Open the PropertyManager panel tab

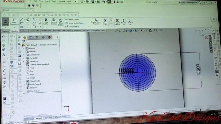click(31, 38)
